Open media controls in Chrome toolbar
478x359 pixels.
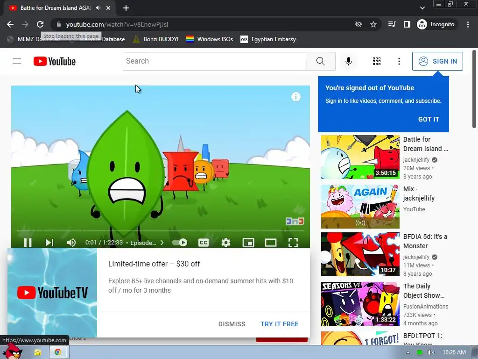click(x=392, y=24)
